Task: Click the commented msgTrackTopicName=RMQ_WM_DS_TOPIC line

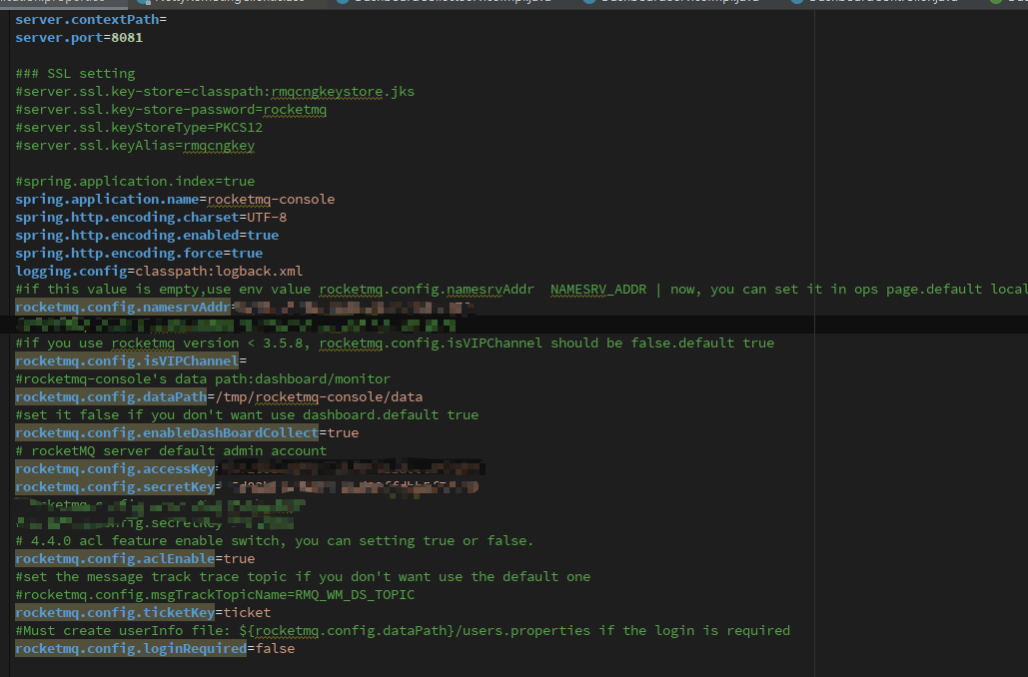Action: click(x=215, y=594)
